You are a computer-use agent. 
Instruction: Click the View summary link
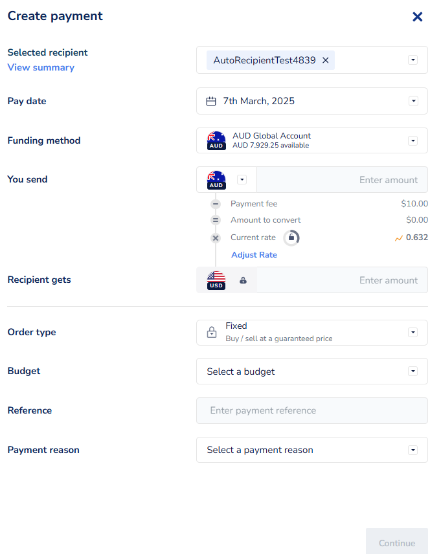click(x=41, y=67)
